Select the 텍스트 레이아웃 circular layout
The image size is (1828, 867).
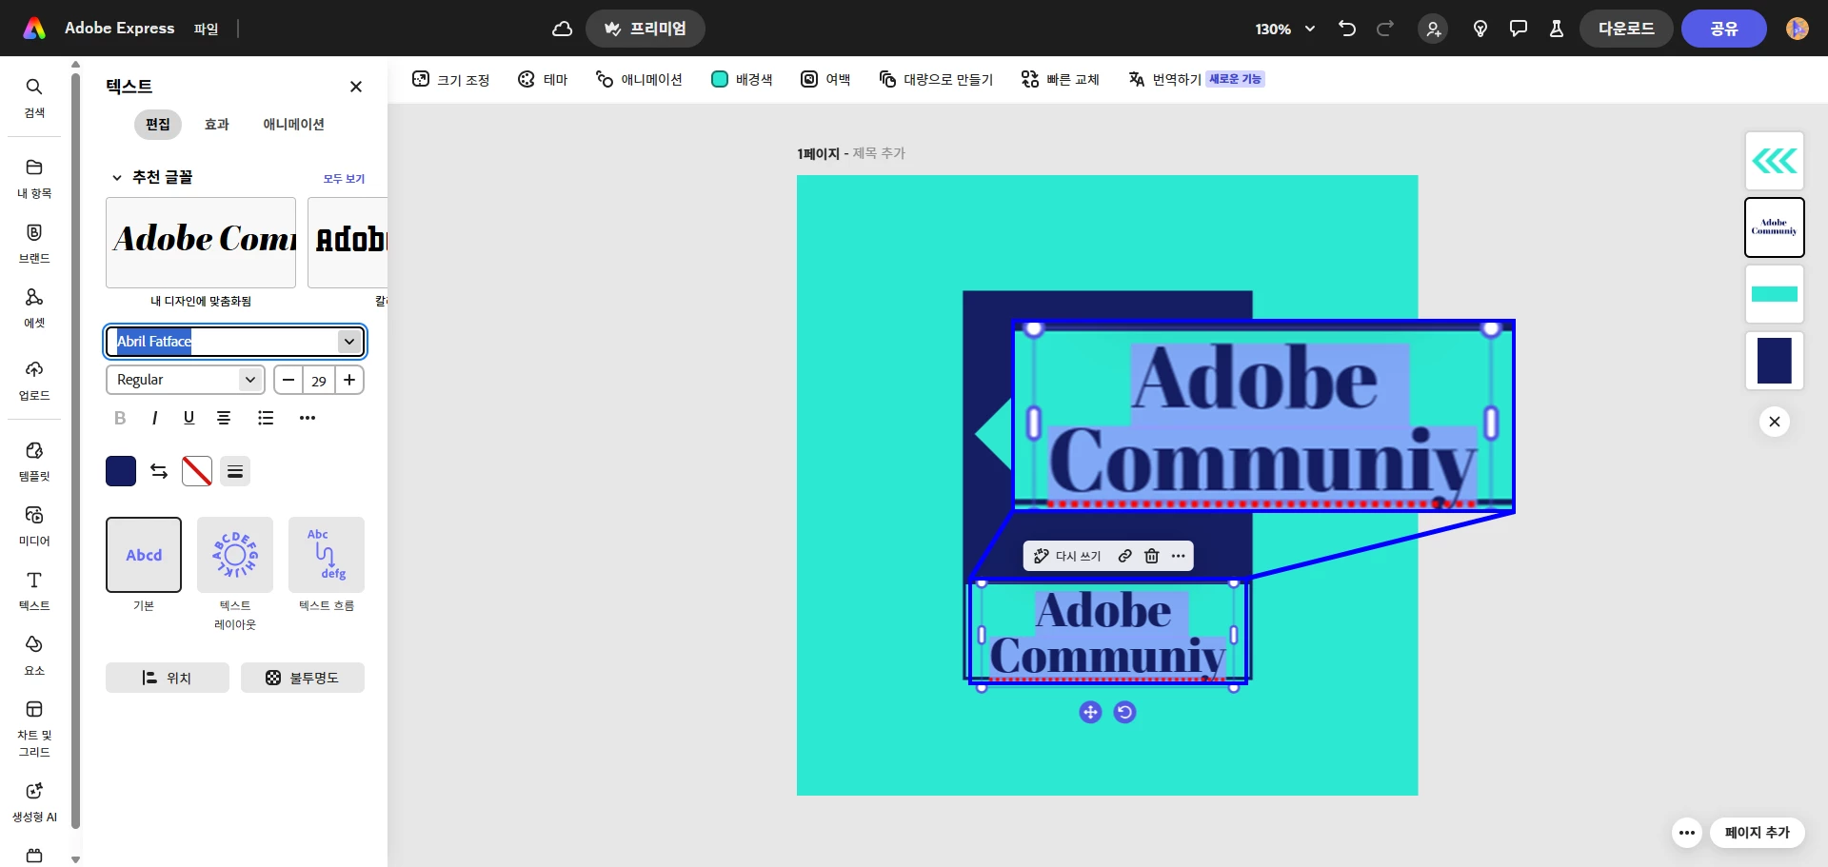pos(235,555)
